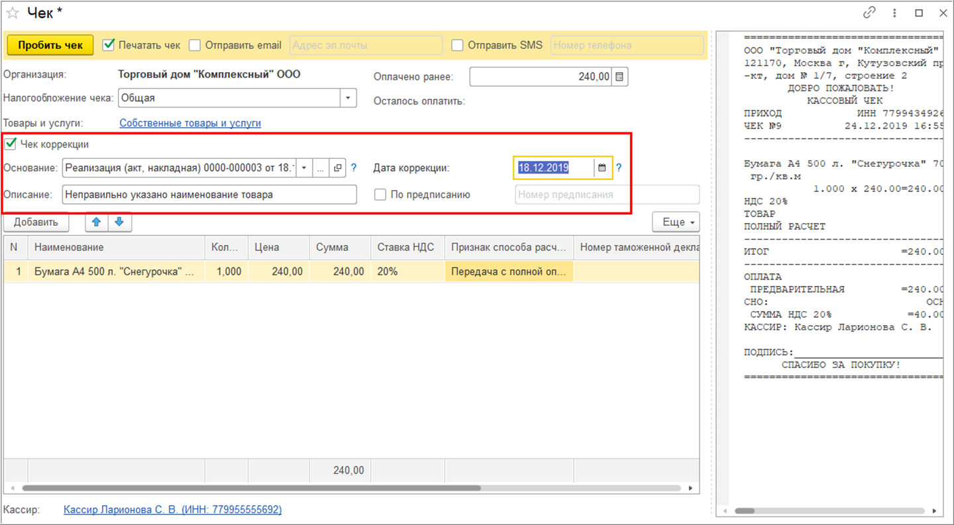
Task: Enable the По предписанию checkbox
Action: 380,195
